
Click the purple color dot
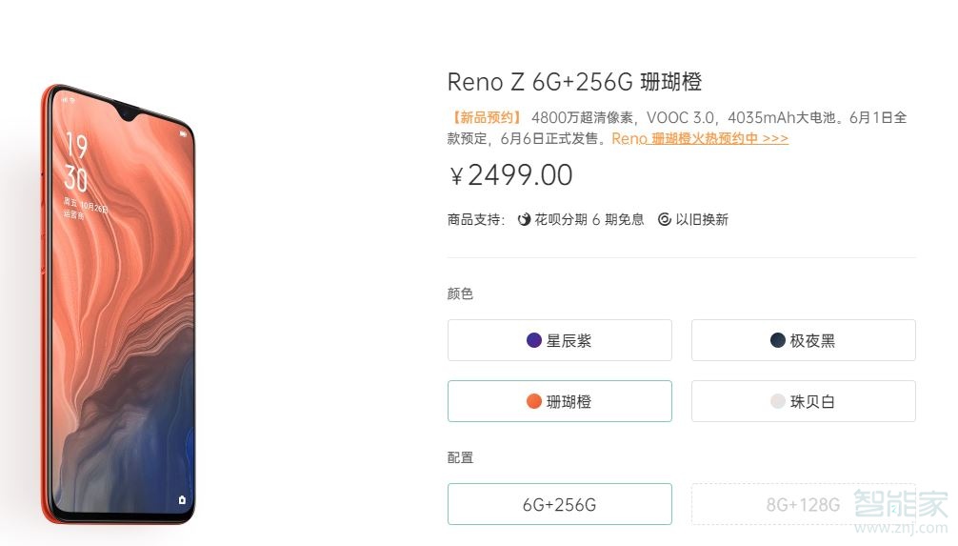click(534, 340)
